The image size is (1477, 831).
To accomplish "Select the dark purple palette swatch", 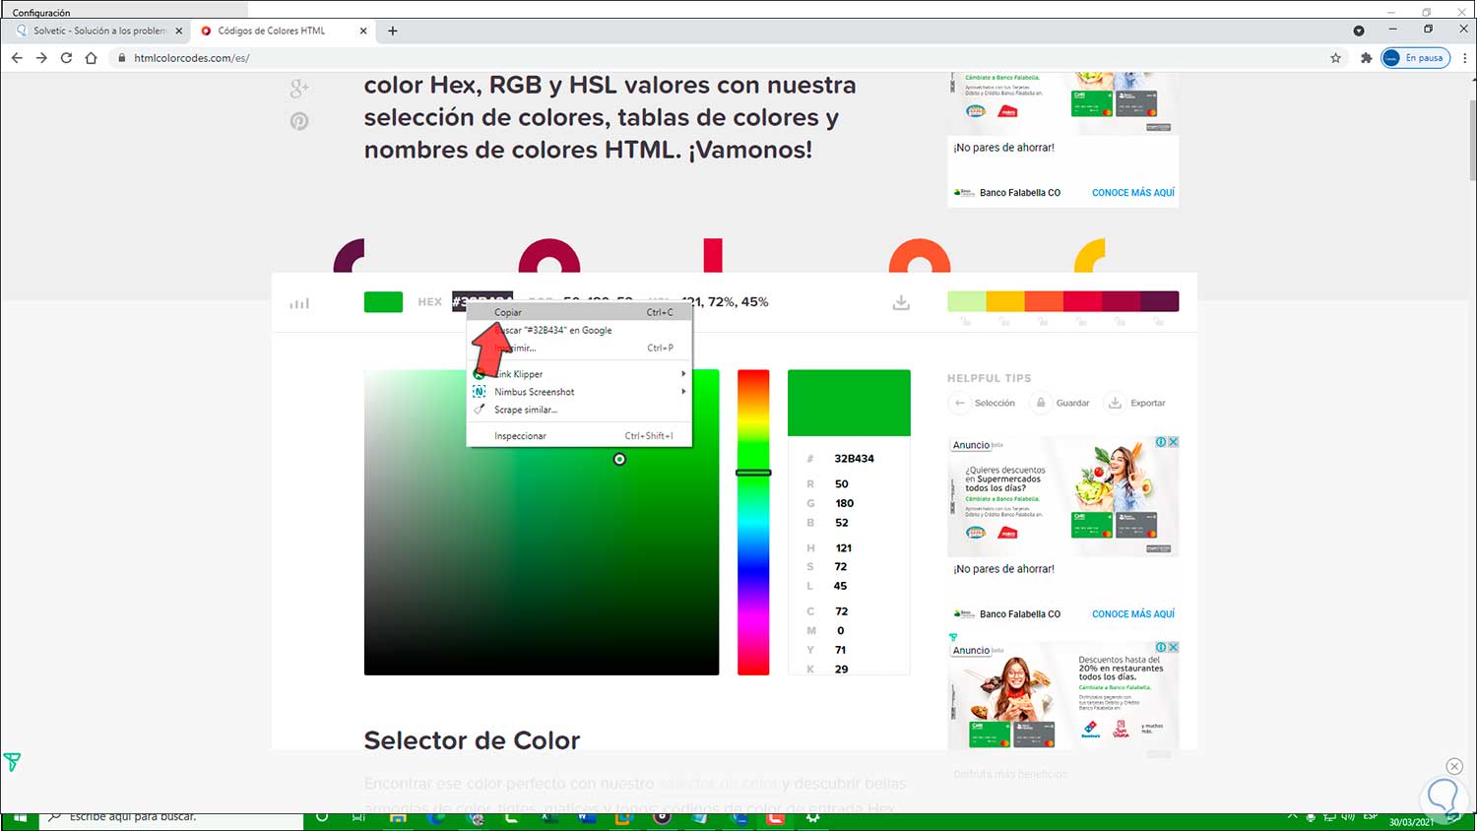I will (x=1159, y=301).
